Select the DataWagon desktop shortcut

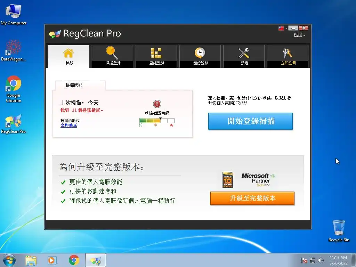point(14,50)
